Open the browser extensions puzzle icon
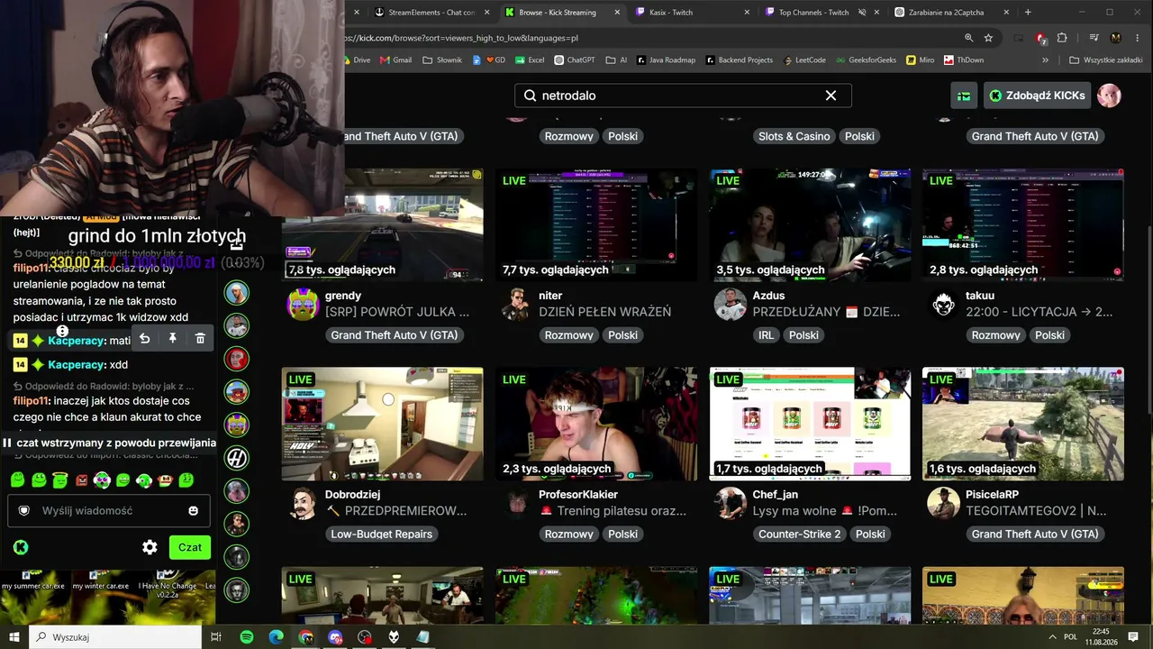This screenshot has width=1153, height=649. click(1062, 38)
